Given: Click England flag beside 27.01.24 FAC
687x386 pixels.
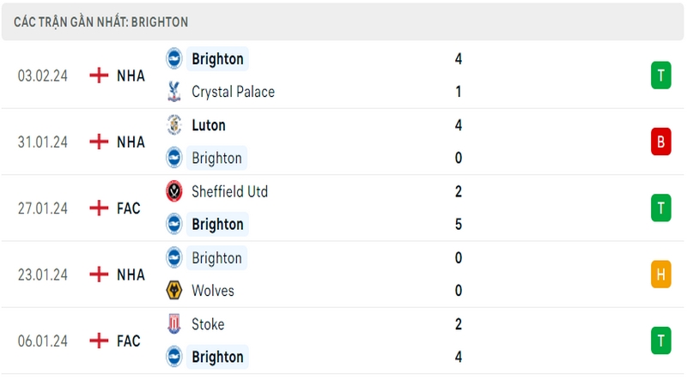Looking at the screenshot, I should coord(99,208).
